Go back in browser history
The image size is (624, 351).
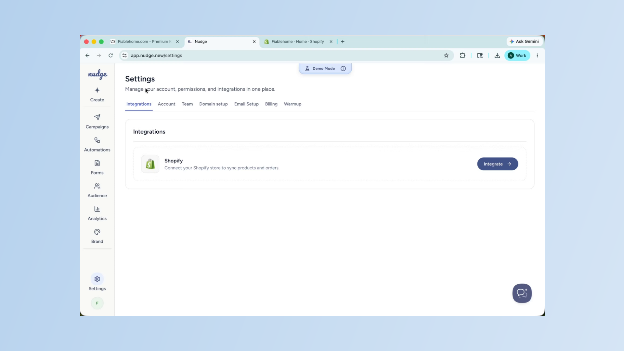(x=87, y=56)
